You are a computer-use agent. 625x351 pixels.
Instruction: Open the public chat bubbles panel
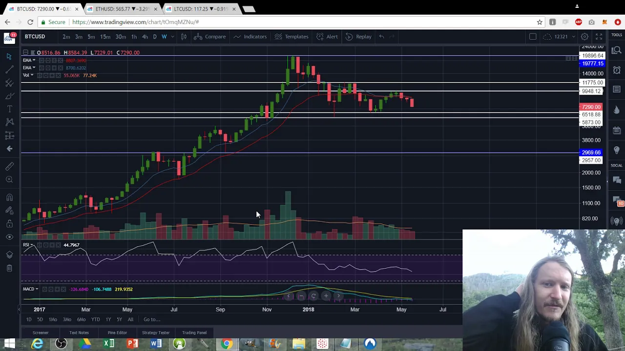point(617,180)
